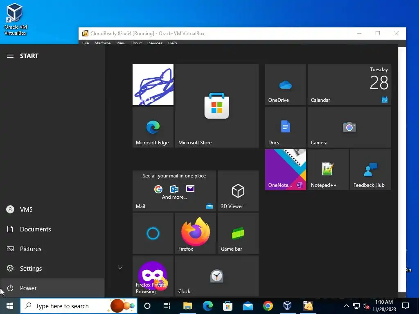The width and height of the screenshot is (419, 314).
Task: Open Task View on the taskbar
Action: pyautogui.click(x=167, y=306)
